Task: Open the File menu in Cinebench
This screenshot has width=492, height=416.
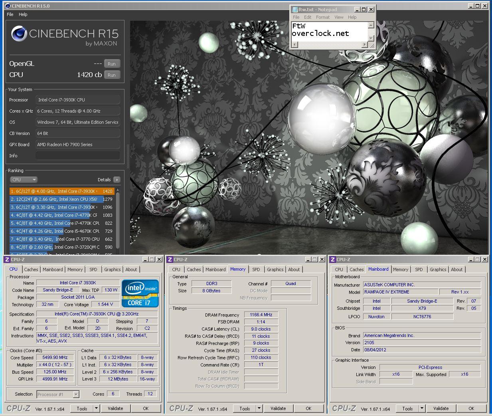Action: pyautogui.click(x=10, y=14)
